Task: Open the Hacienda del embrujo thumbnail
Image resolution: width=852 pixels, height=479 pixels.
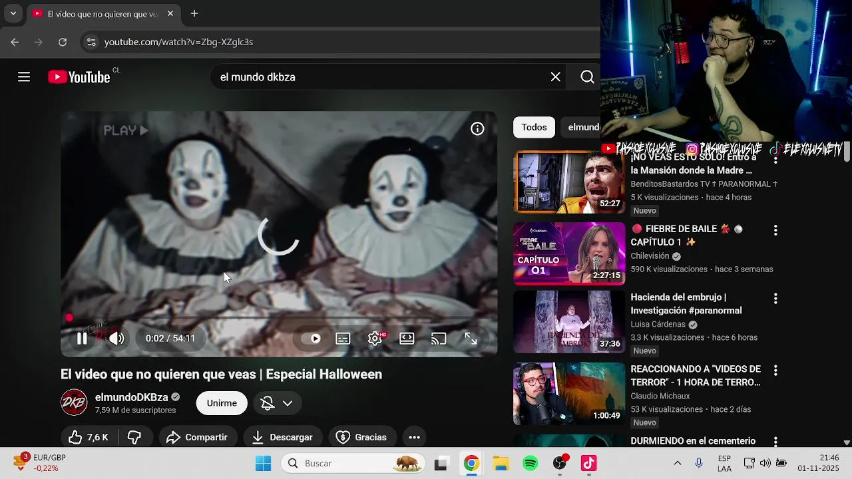Action: (x=569, y=322)
